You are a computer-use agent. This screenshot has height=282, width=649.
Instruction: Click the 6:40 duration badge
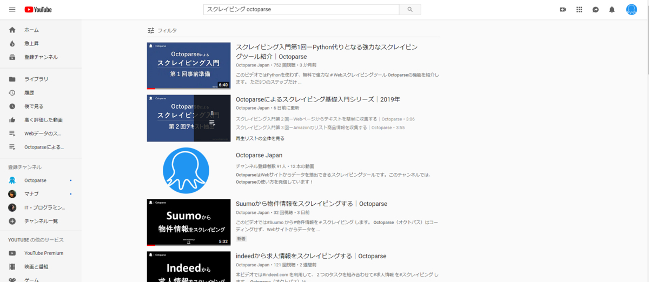coord(223,85)
